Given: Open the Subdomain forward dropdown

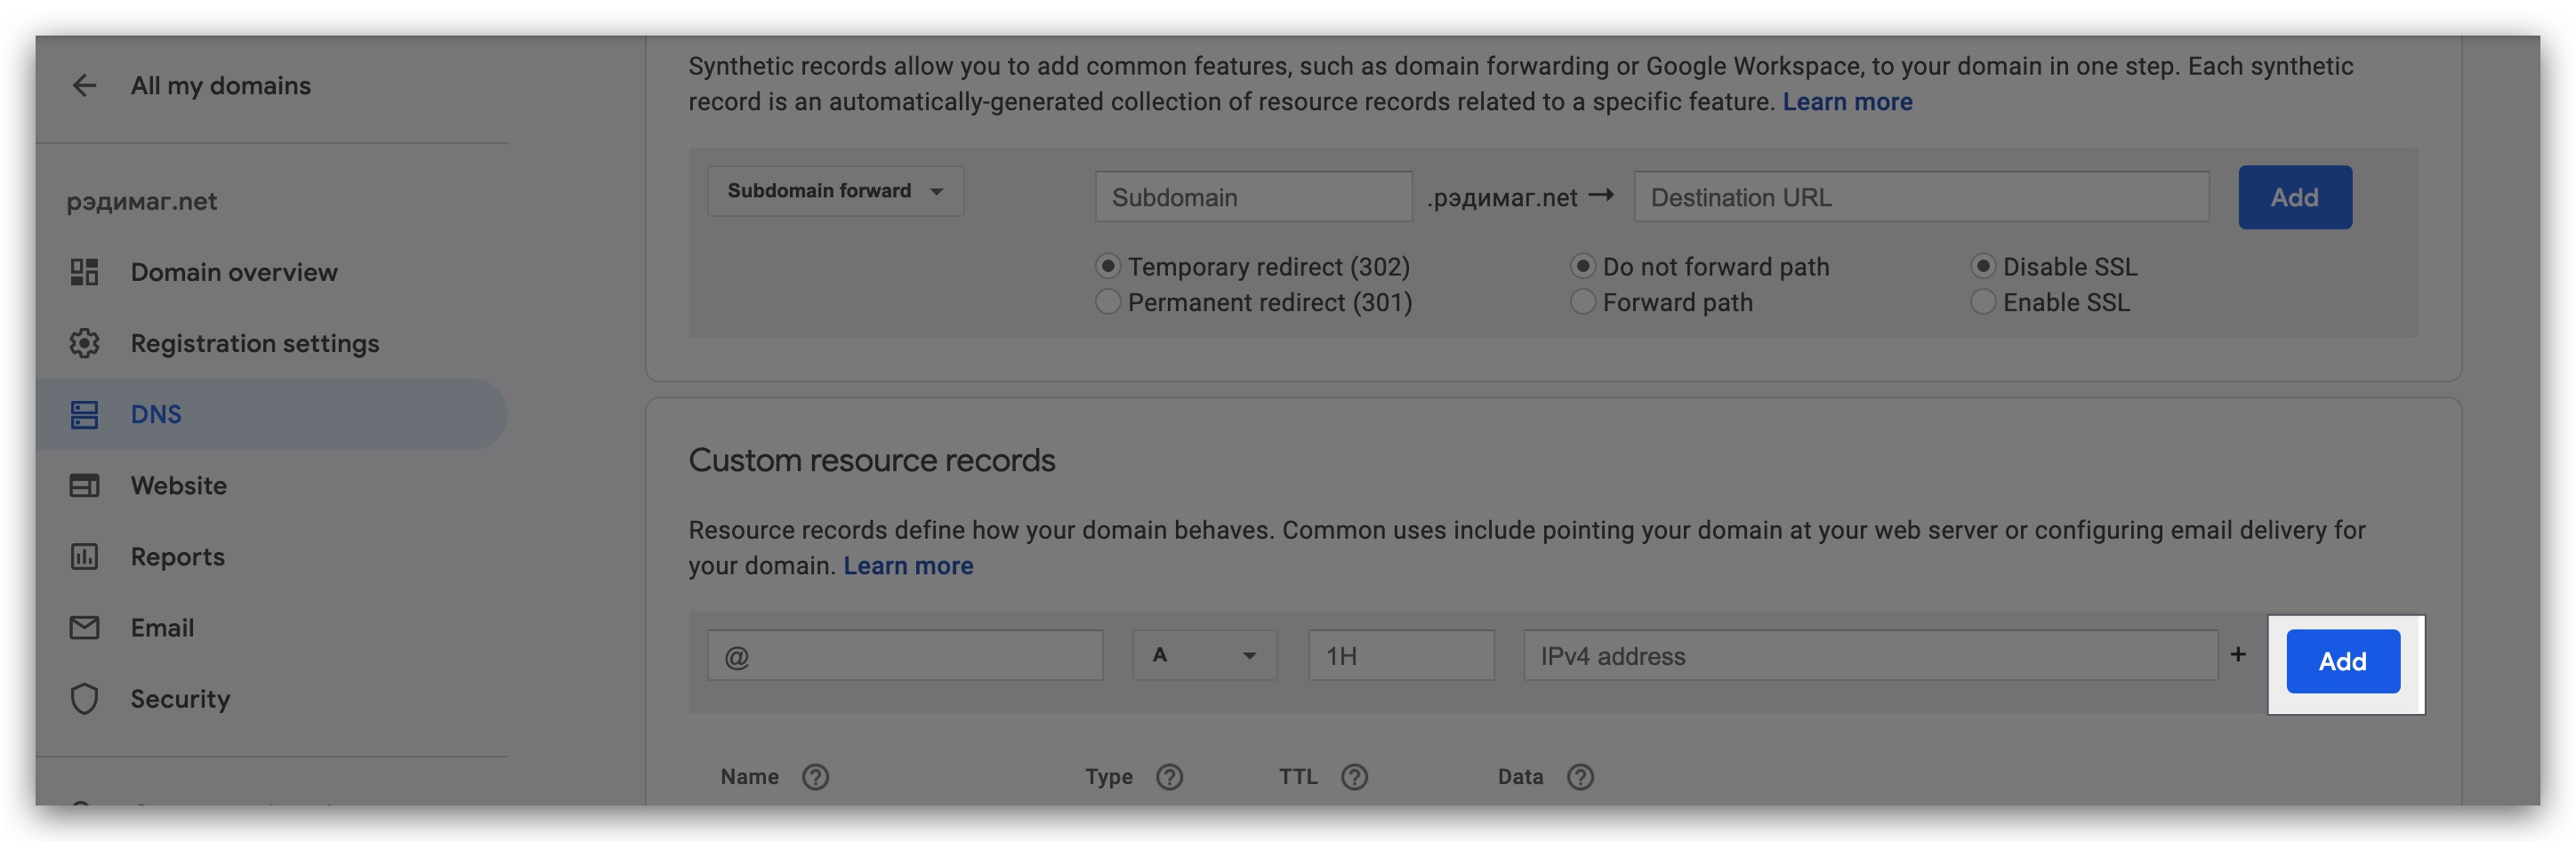Looking at the screenshot, I should coord(835,191).
